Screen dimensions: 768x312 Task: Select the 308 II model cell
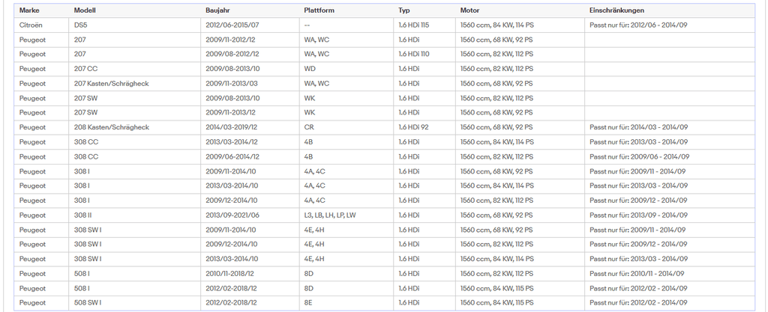135,215
